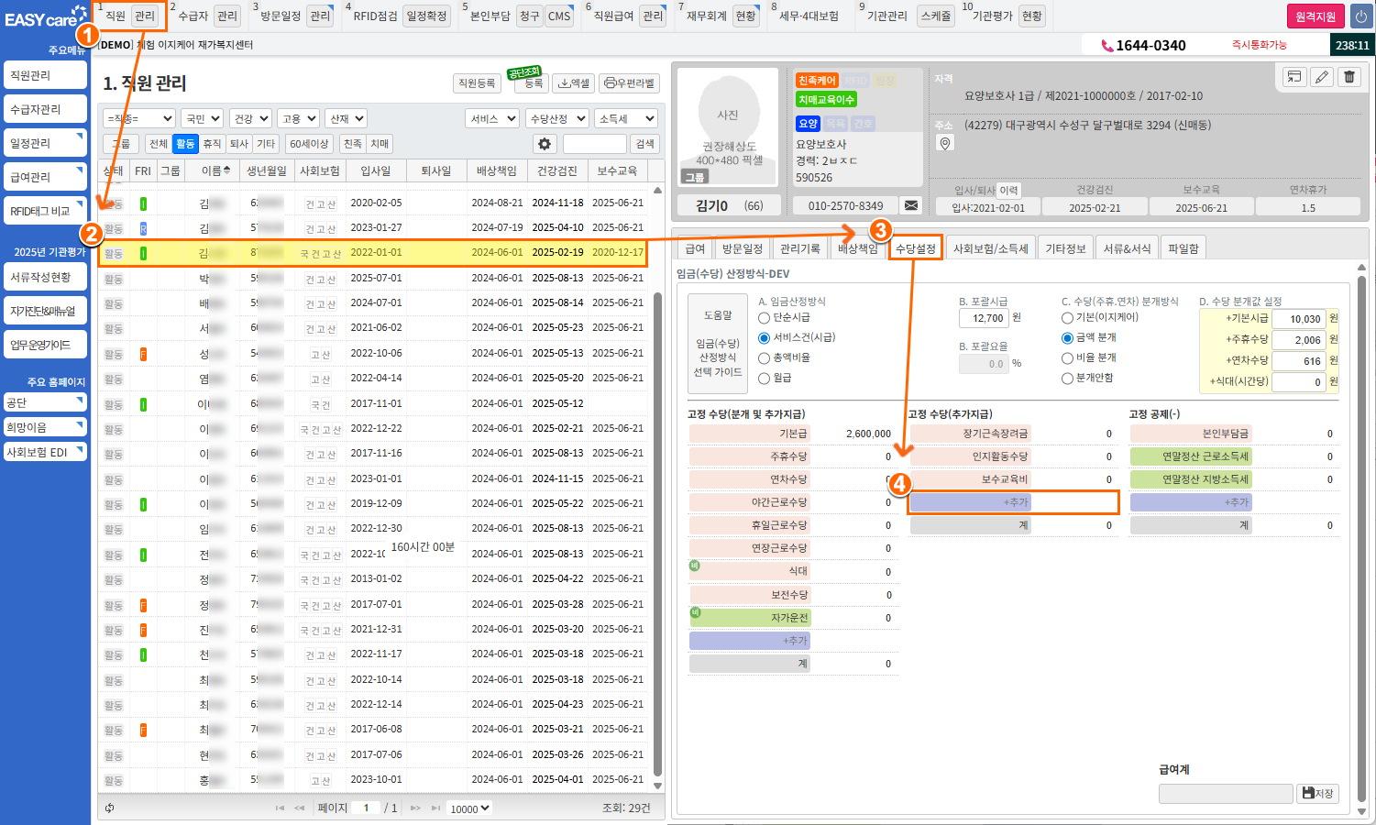The width and height of the screenshot is (1376, 825).
Task: Open the 방문일정 tab
Action: 742,248
